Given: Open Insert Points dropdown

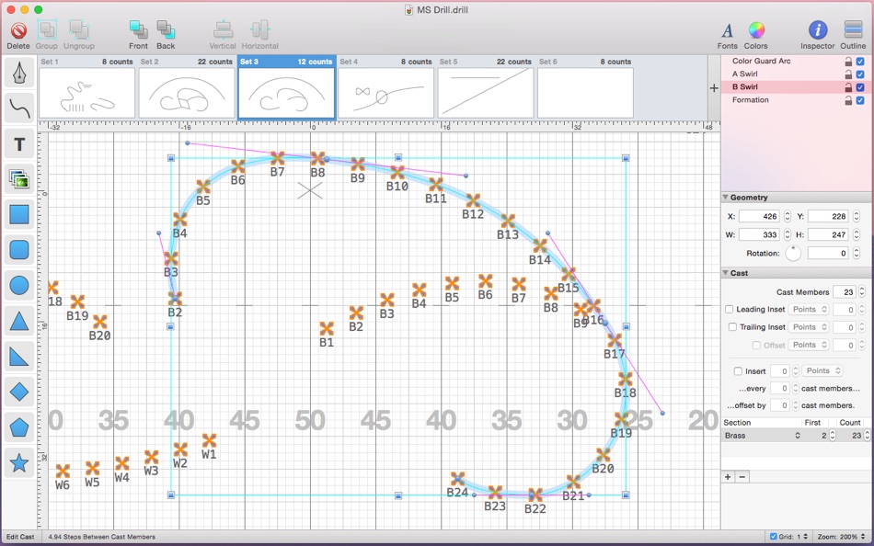Looking at the screenshot, I should click(822, 370).
